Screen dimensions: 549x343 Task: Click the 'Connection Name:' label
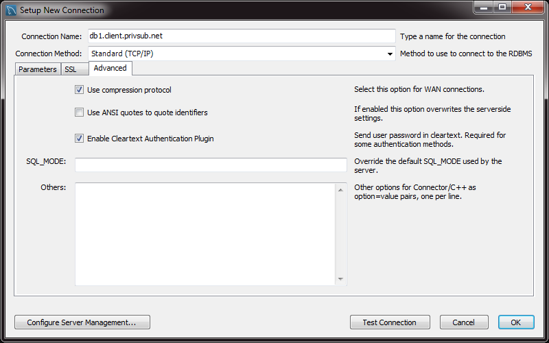tap(51, 36)
